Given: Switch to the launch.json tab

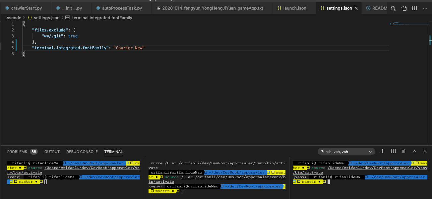Looking at the screenshot, I should pyautogui.click(x=292, y=8).
